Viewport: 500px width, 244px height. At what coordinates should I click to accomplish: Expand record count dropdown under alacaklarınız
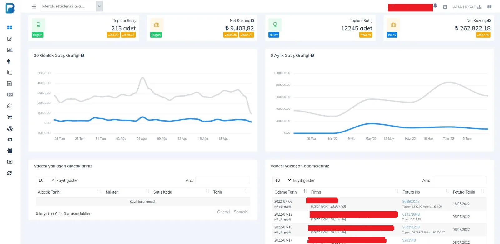[46, 180]
